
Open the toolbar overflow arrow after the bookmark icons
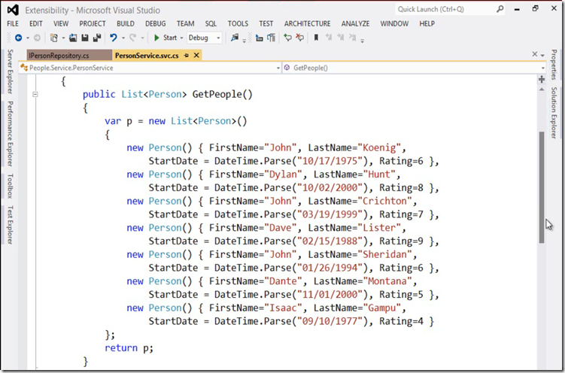(362, 40)
